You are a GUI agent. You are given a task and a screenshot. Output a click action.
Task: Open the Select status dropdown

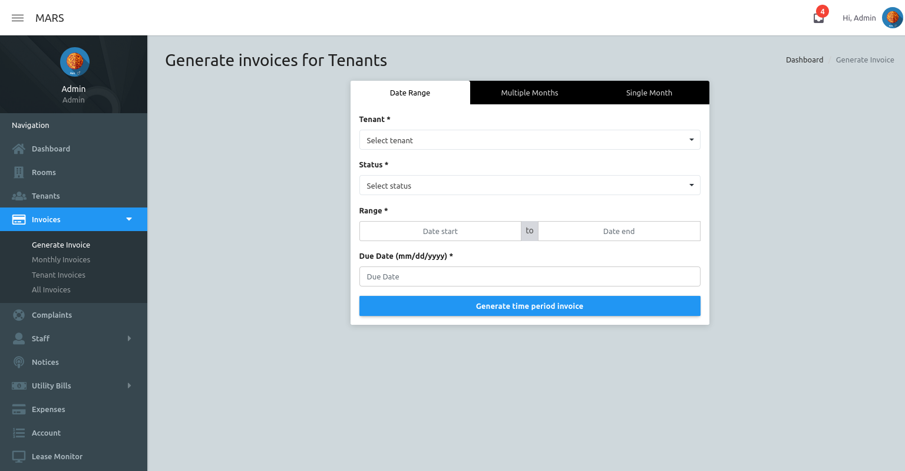pyautogui.click(x=530, y=185)
